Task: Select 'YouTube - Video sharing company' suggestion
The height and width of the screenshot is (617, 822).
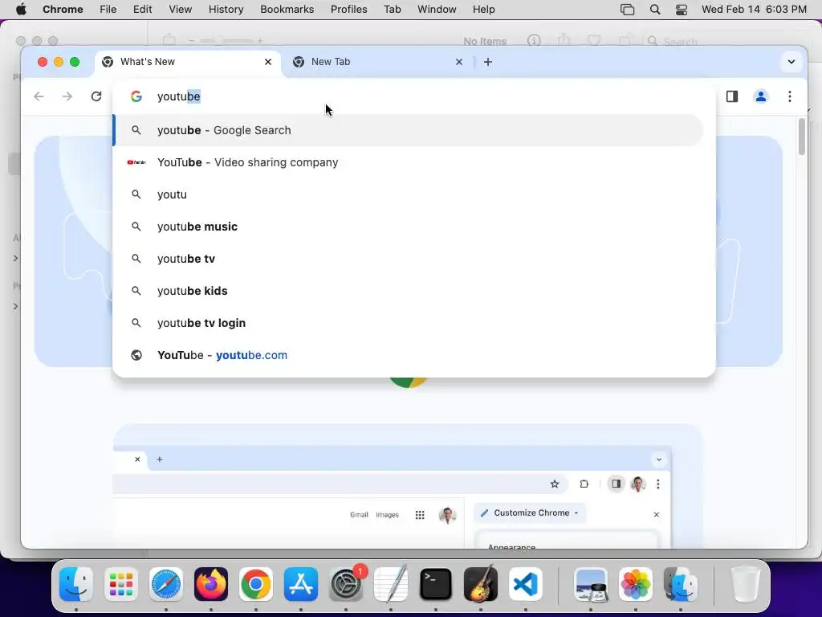Action: point(409,162)
